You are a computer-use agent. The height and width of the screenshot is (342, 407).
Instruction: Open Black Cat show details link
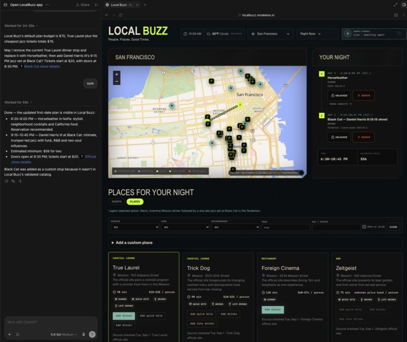[42, 66]
